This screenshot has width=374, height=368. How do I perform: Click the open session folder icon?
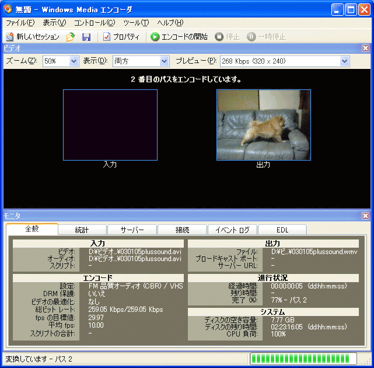(x=71, y=37)
